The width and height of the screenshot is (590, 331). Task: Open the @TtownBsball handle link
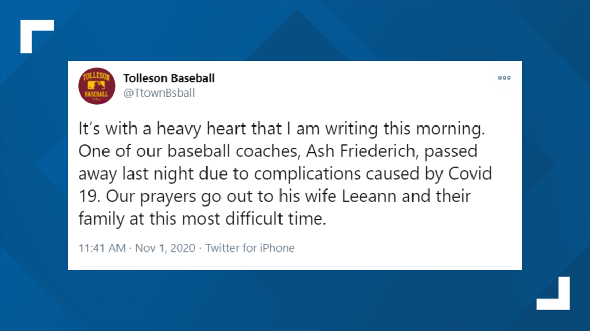tap(159, 93)
